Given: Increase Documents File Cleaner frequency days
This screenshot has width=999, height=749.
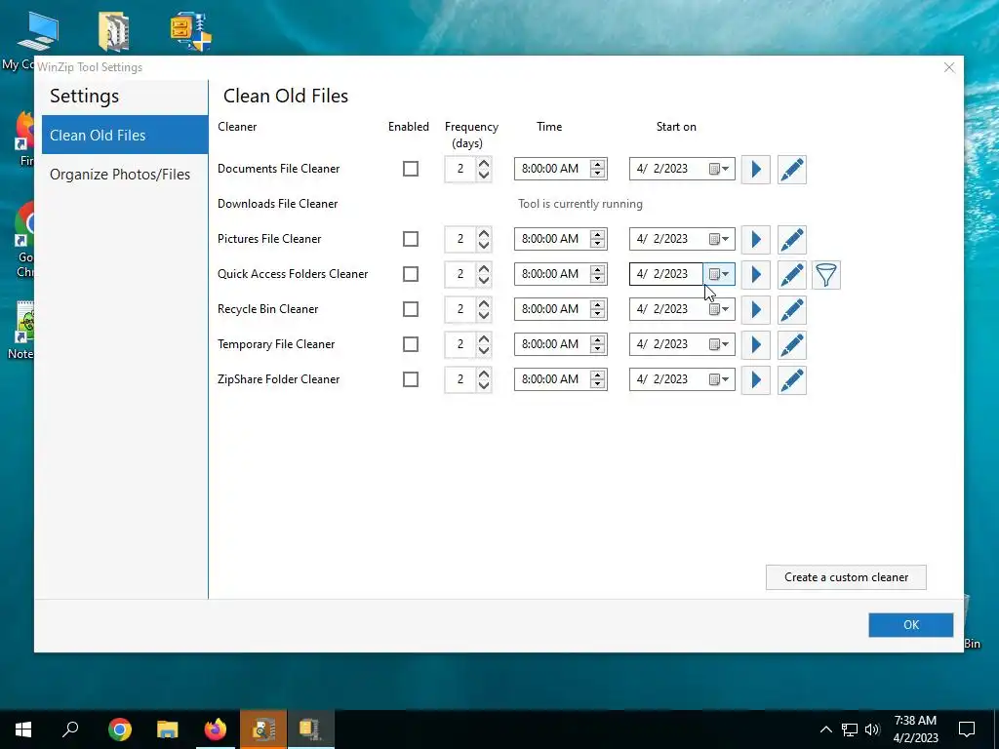Looking at the screenshot, I should 484,163.
